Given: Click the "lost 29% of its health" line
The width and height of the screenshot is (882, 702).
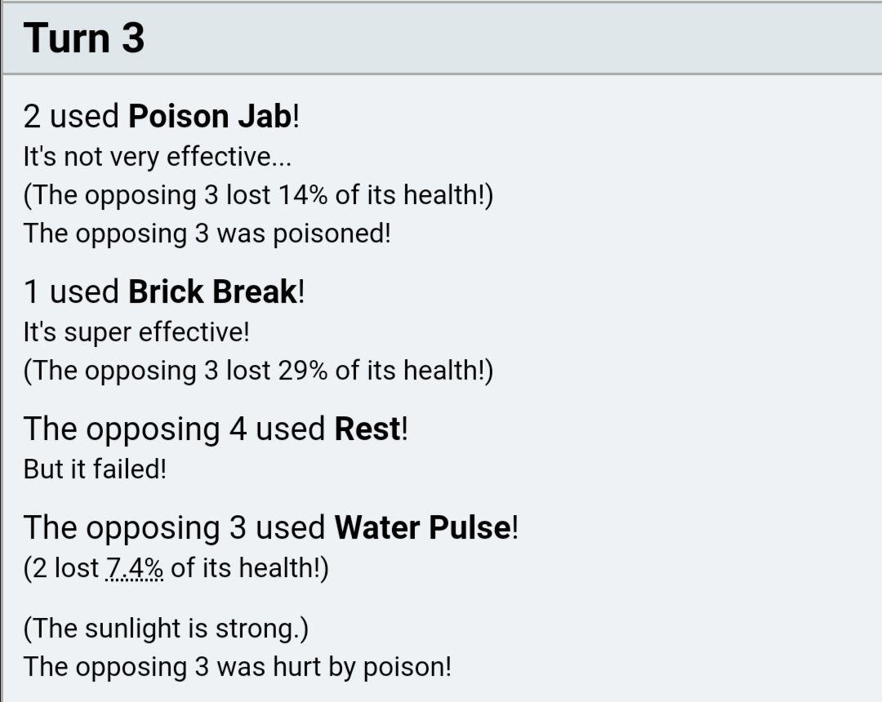Looking at the screenshot, I should point(258,371).
